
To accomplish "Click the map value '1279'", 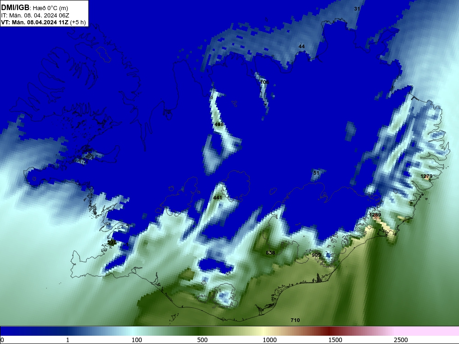I will click(426, 176).
